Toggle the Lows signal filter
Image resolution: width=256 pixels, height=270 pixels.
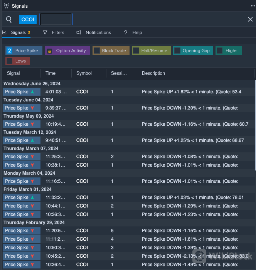(x=10, y=61)
